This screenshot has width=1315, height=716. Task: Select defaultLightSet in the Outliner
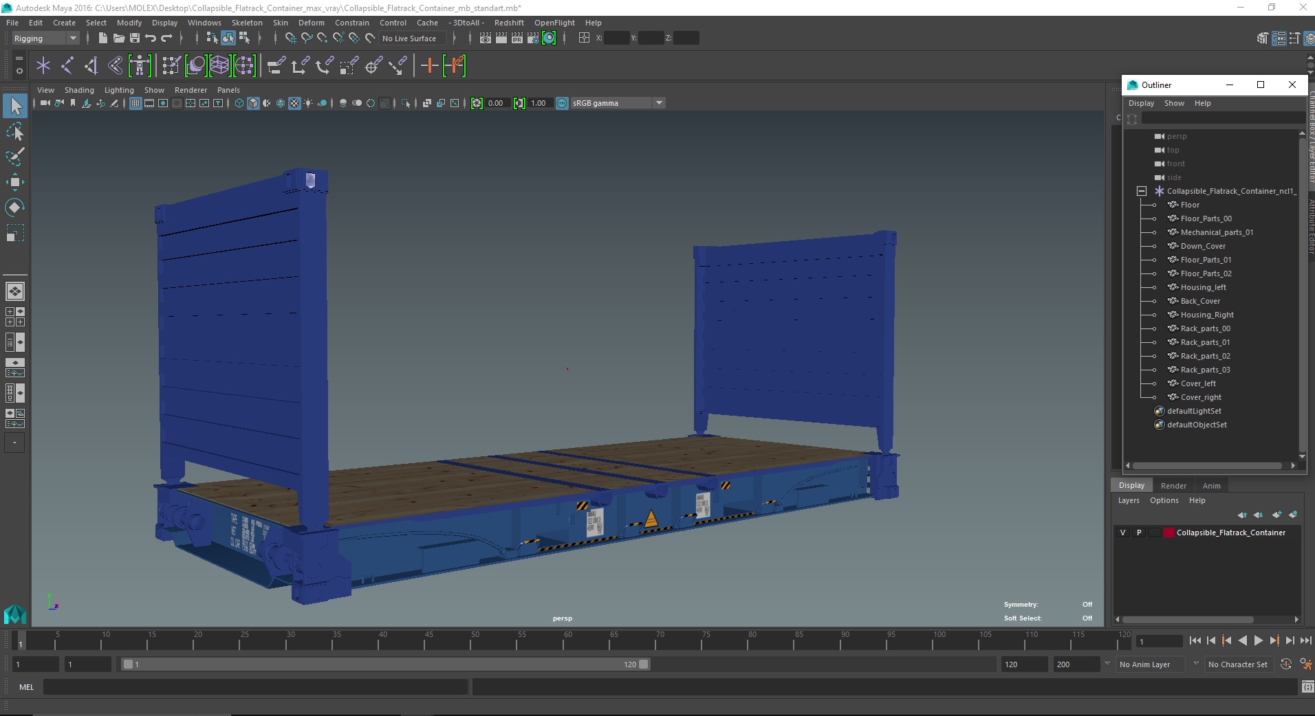pos(1194,411)
